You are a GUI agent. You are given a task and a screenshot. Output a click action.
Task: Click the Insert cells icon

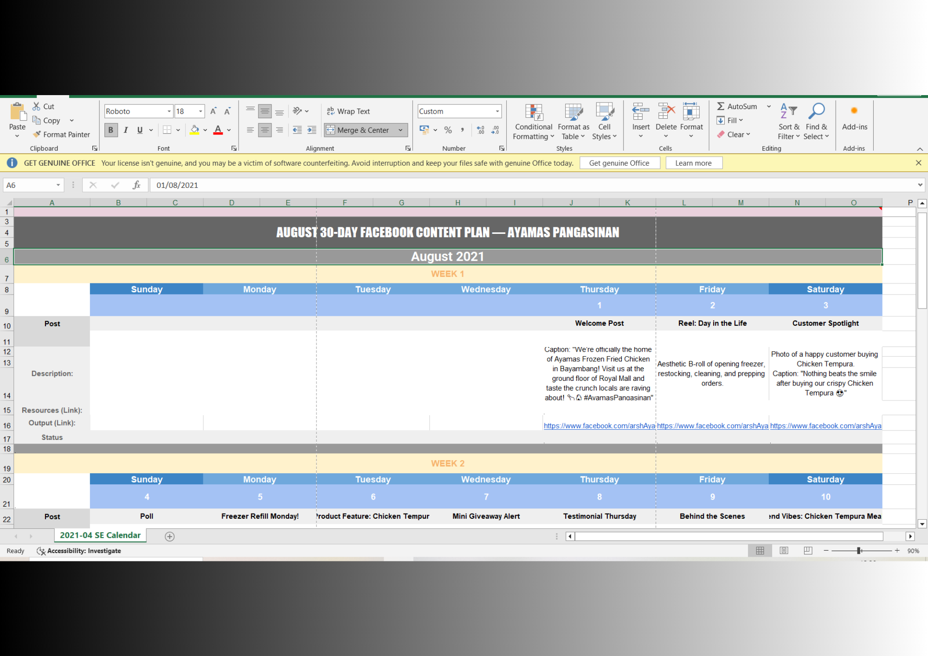[641, 111]
